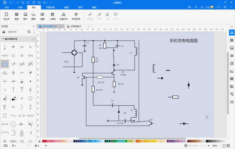
Task: Switch to the 帮助 ribbon tab
Action: [x=94, y=7]
